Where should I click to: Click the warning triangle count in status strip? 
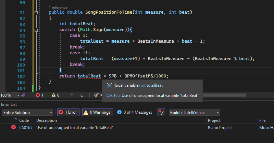[54, 95]
